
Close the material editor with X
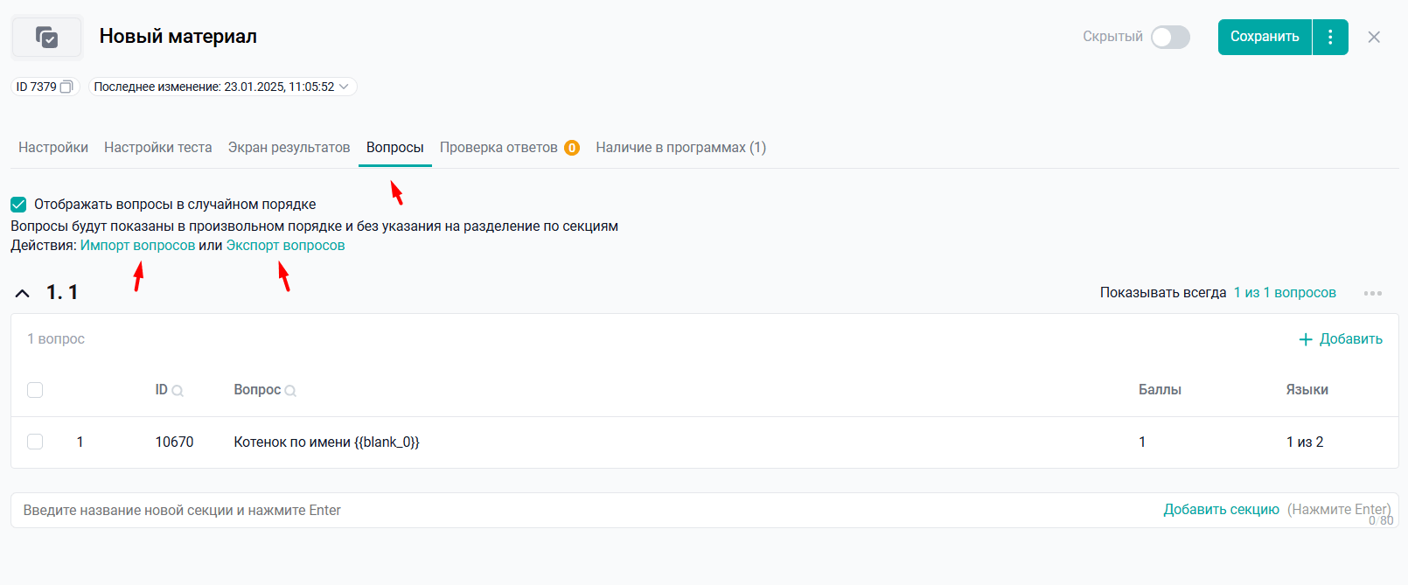click(x=1374, y=37)
